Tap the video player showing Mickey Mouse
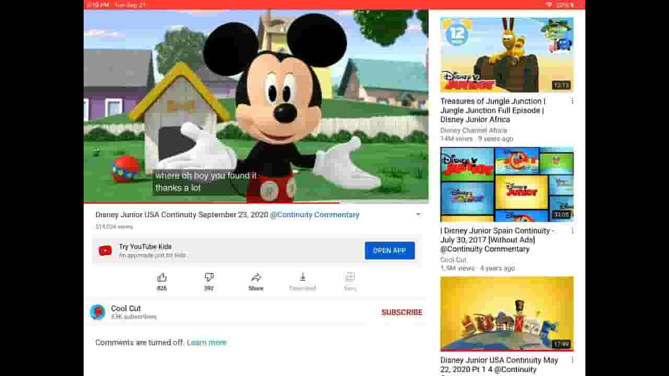 (256, 105)
